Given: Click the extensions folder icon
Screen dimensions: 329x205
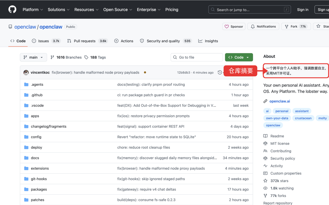Looking at the screenshot, I should click(26, 168).
